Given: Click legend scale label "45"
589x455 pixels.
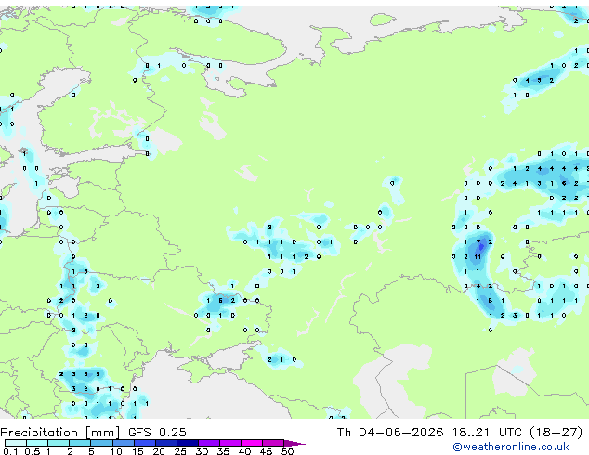Looking at the screenshot, I should tap(266, 451).
